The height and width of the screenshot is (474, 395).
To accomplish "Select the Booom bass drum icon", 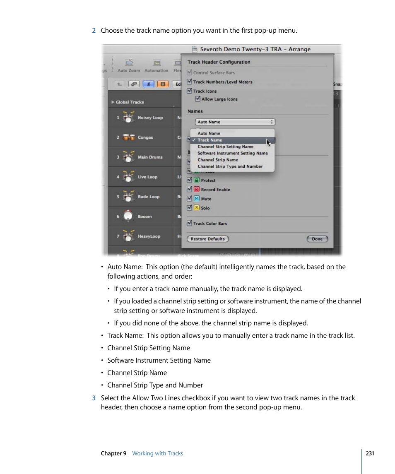I will tap(128, 216).
